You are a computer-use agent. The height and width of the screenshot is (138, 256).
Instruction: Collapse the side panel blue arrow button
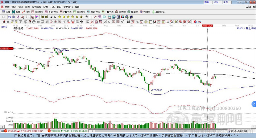tap(254, 104)
